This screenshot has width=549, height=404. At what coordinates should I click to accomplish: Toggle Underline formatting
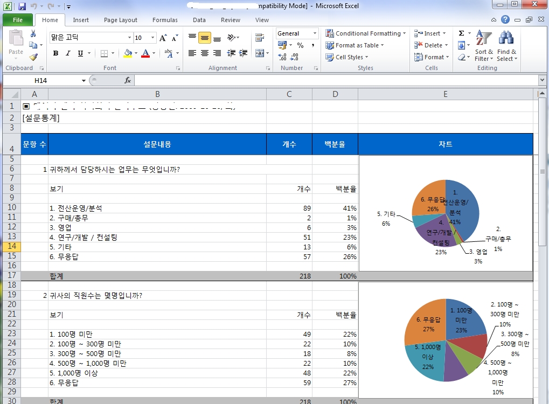(80, 53)
